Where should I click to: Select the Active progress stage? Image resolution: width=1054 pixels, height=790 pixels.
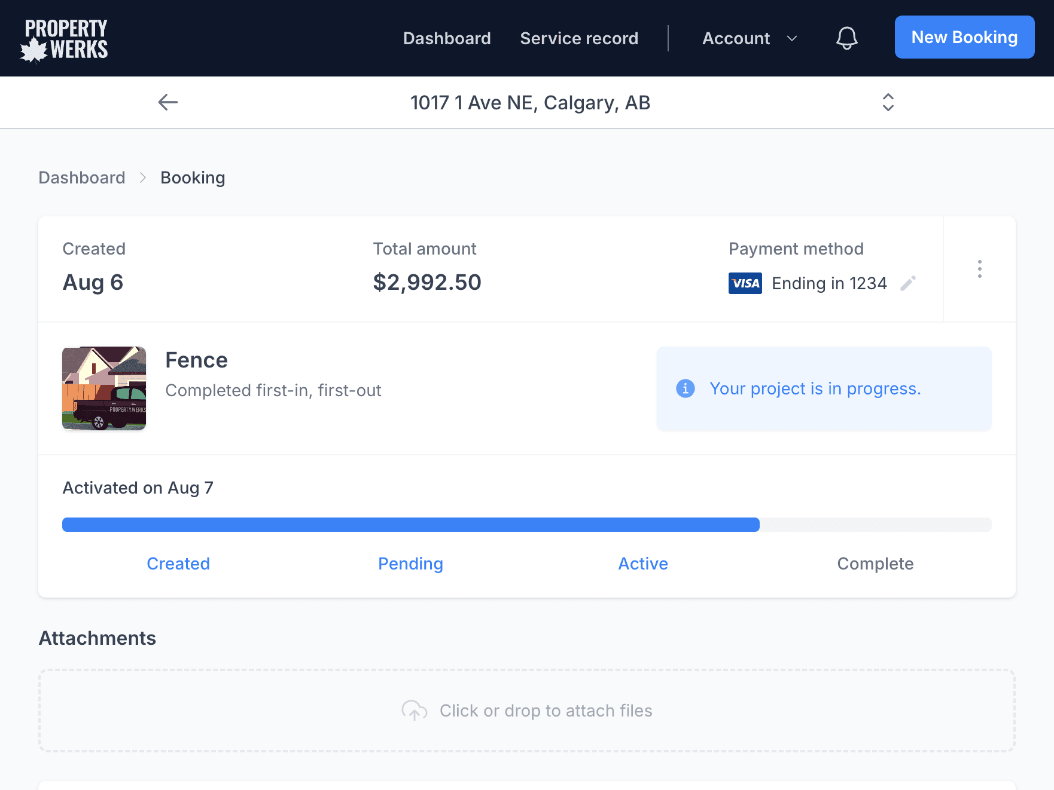(643, 564)
